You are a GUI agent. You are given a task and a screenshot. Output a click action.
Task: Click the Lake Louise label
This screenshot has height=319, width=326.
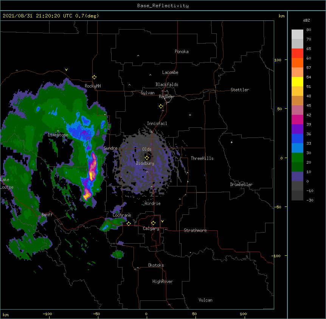pyautogui.click(x=6, y=183)
